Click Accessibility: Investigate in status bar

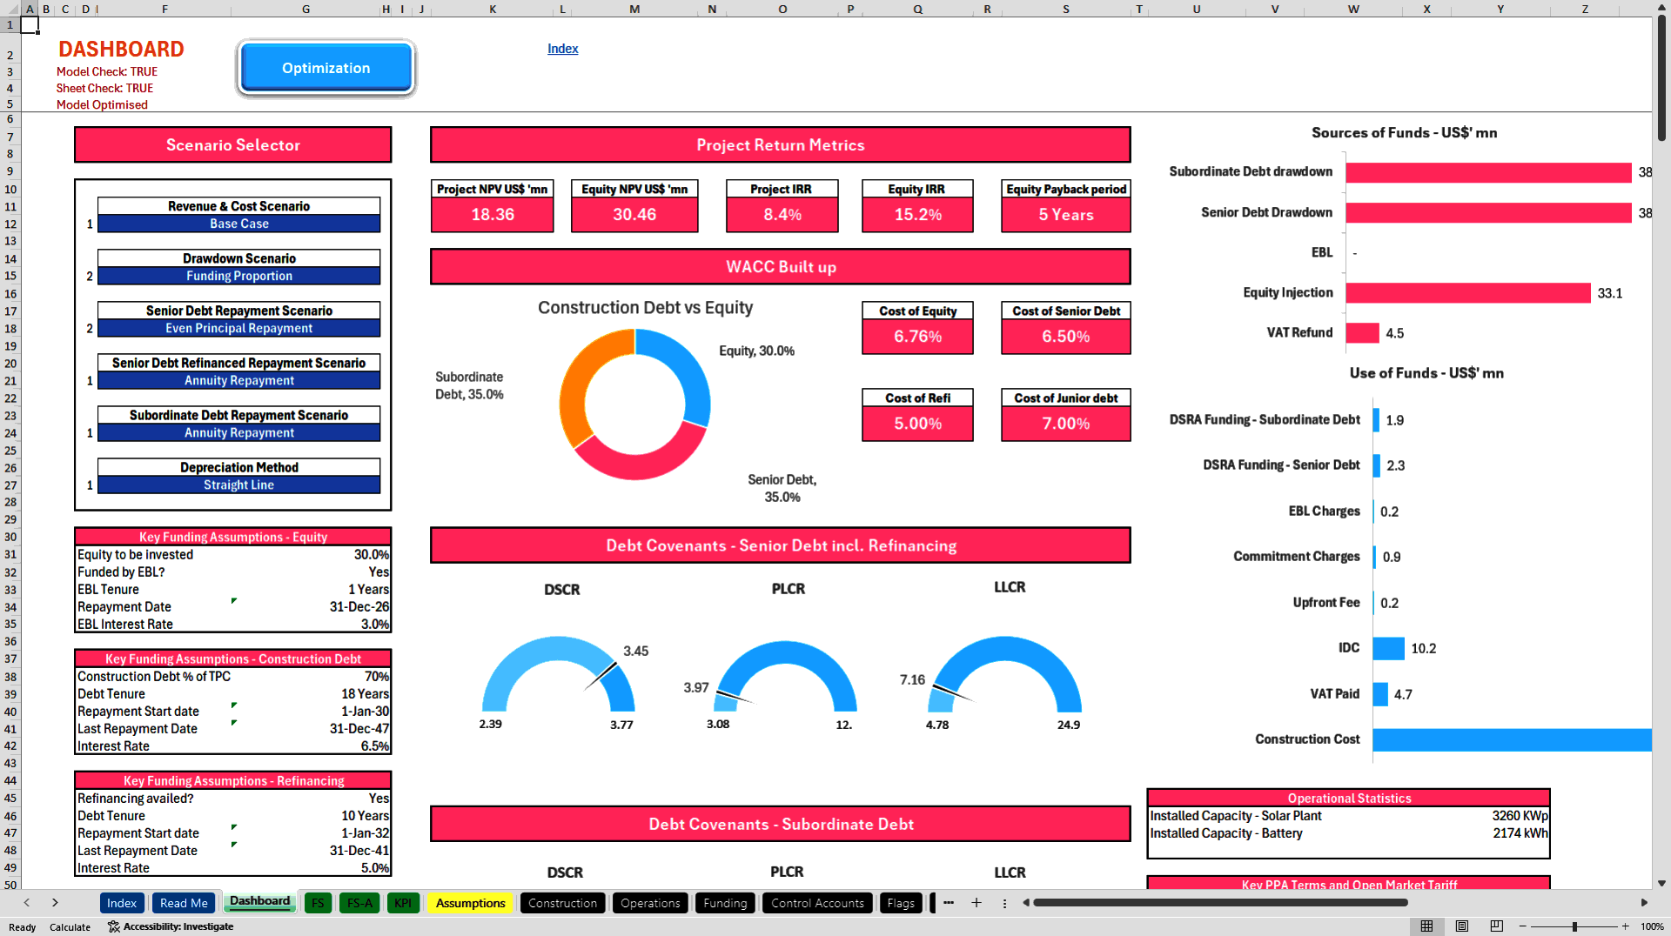pos(171,926)
